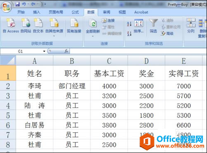Open the 视图 (View) tab
This screenshot has width=207, height=153.
pyautogui.click(x=122, y=12)
